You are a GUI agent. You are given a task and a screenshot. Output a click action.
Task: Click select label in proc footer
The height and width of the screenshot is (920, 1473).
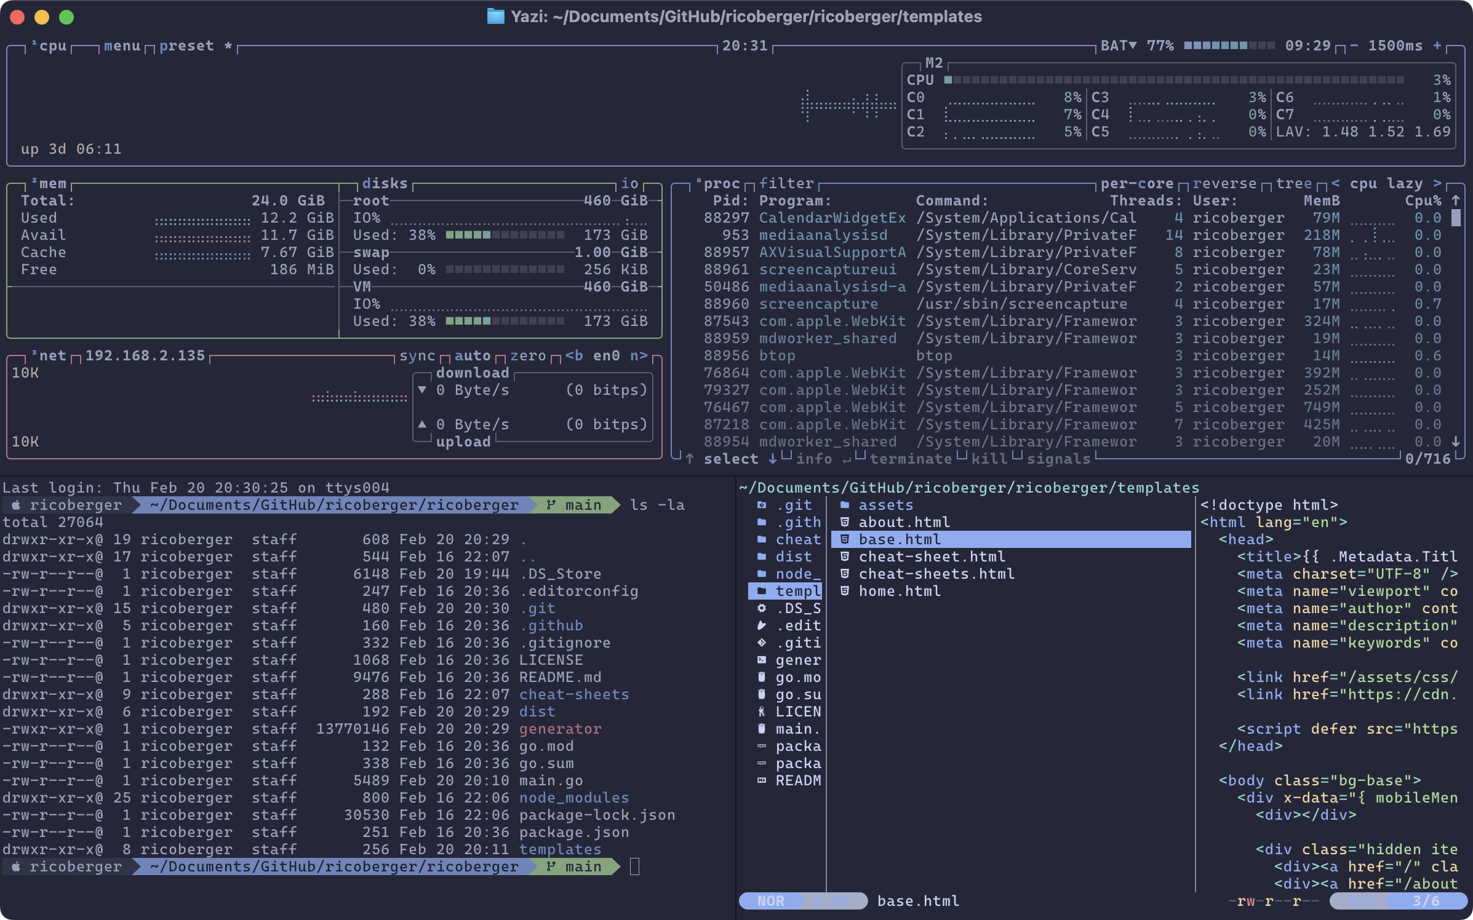point(731,459)
